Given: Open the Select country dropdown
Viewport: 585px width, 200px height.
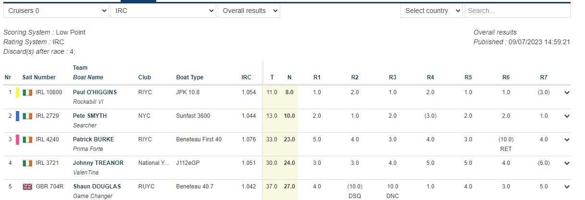Looking at the screenshot, I should pos(431,11).
